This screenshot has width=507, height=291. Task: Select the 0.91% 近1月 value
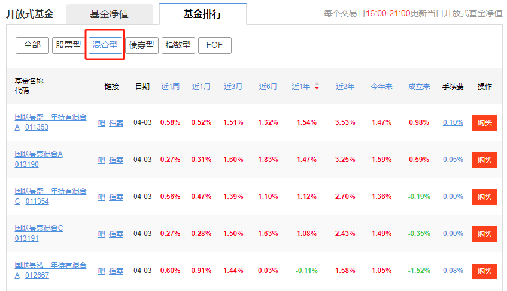201,271
